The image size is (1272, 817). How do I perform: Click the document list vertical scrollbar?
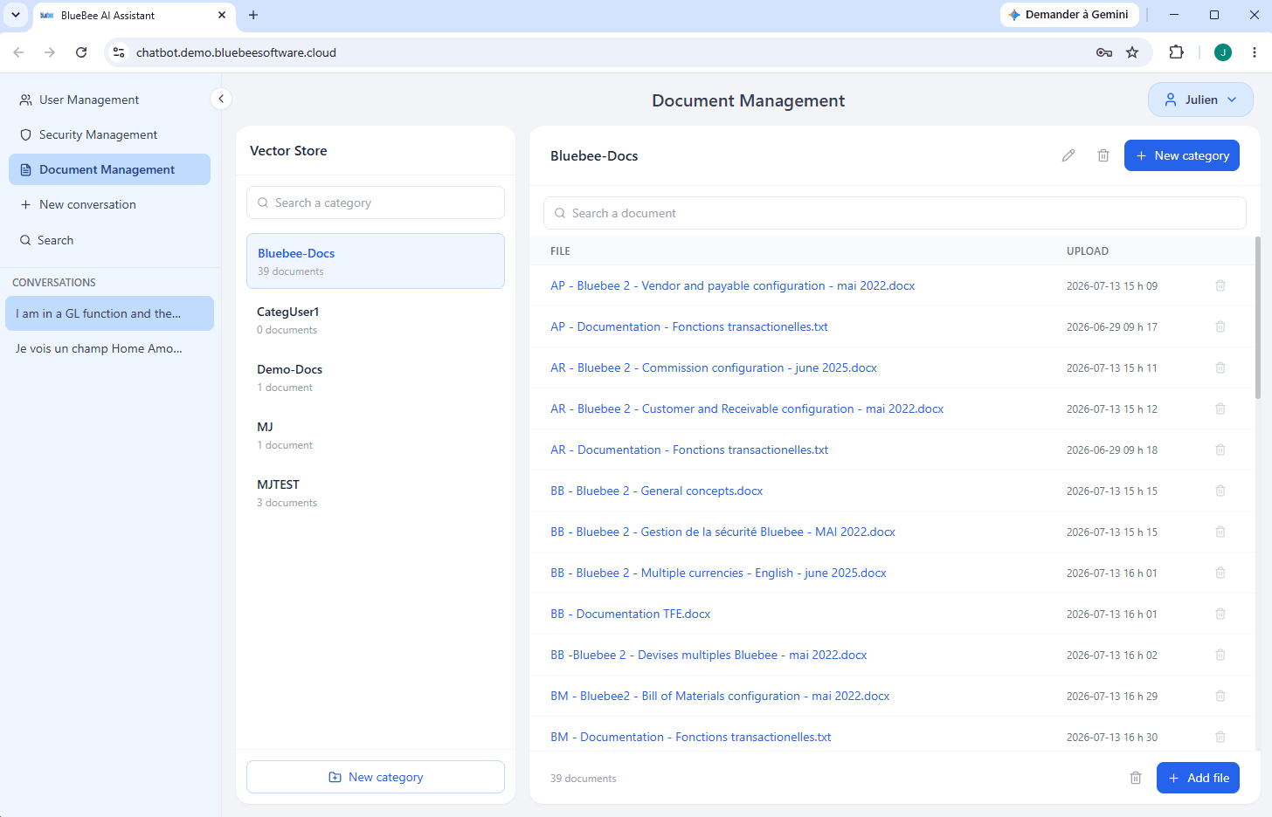coord(1258,317)
